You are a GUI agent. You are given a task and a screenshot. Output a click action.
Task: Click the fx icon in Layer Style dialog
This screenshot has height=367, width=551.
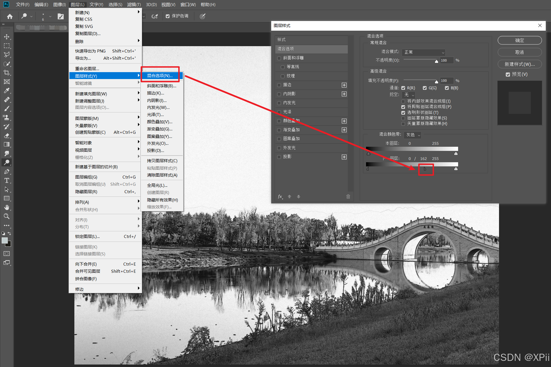pos(280,196)
